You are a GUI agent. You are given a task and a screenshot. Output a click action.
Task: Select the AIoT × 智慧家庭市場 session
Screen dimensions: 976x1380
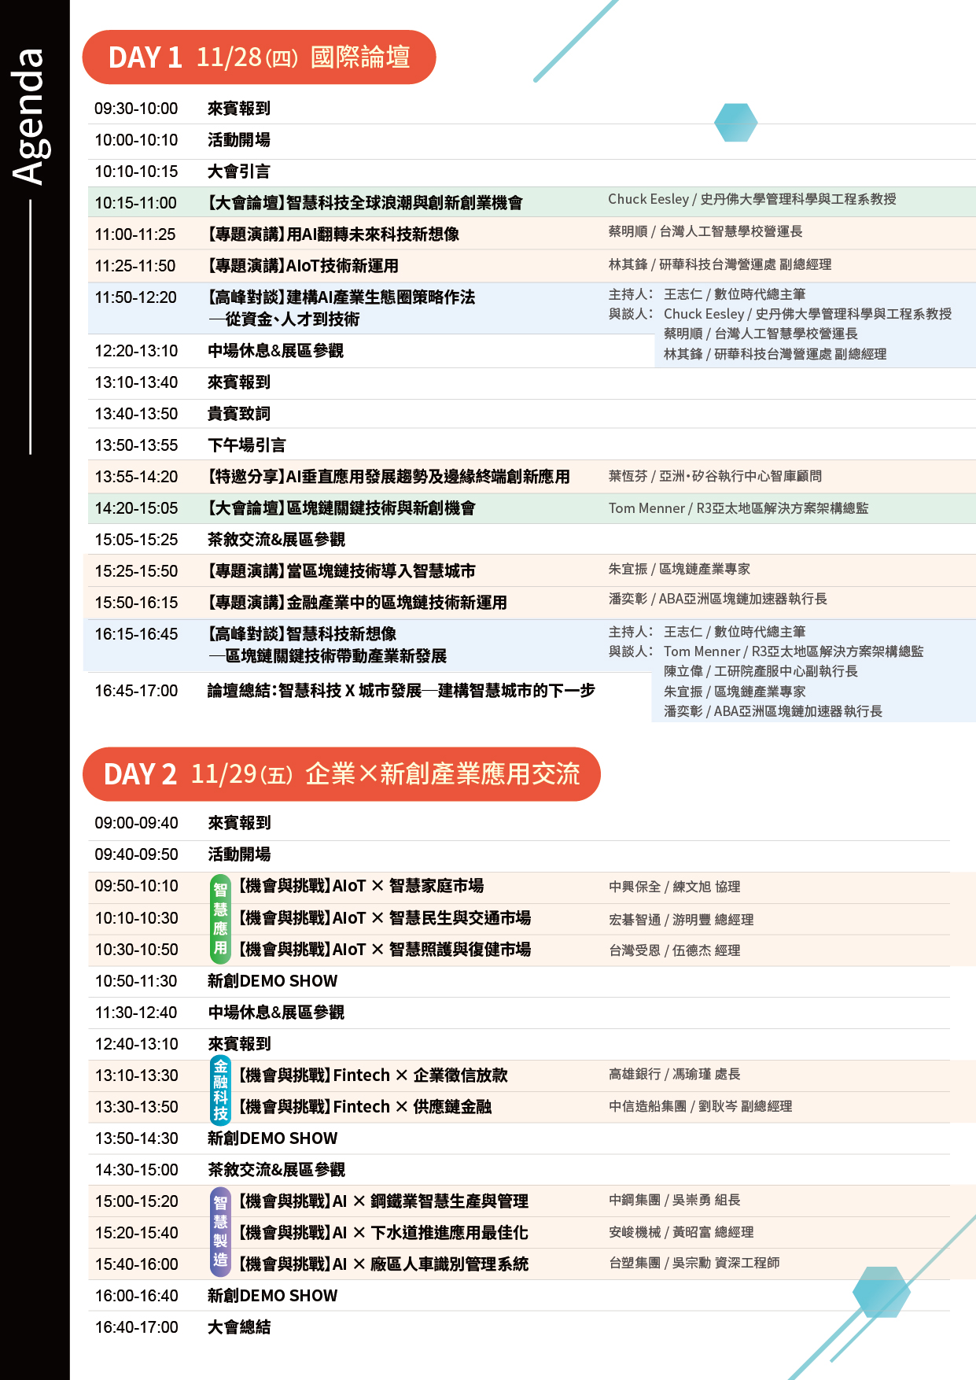[x=360, y=886]
